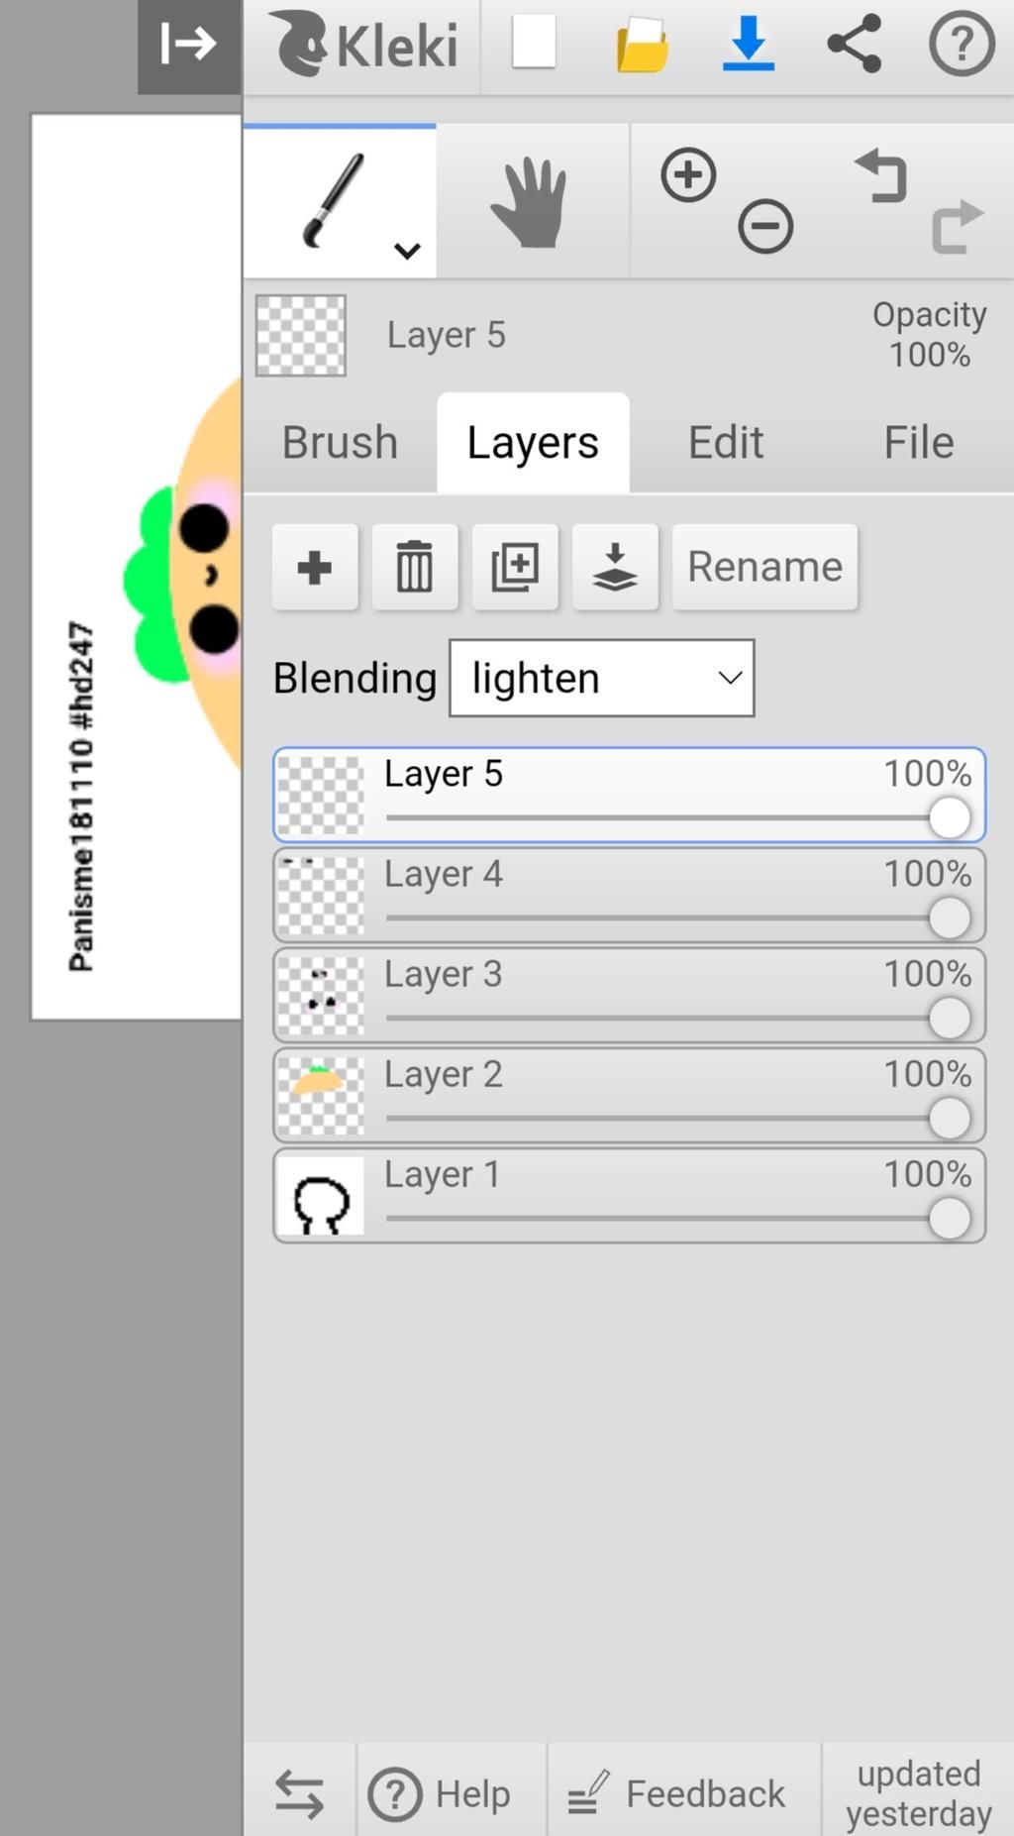Delete the layer with the trash icon
Screen dimensions: 1014x1836
coord(415,567)
